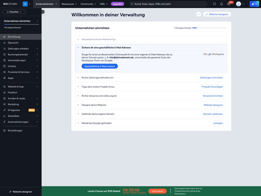Open the Favoriten dropdown
This screenshot has width=261, height=196.
tap(14, 12)
